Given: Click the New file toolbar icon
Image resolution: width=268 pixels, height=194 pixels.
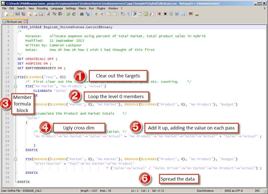Looking at the screenshot, I should point(6,14).
